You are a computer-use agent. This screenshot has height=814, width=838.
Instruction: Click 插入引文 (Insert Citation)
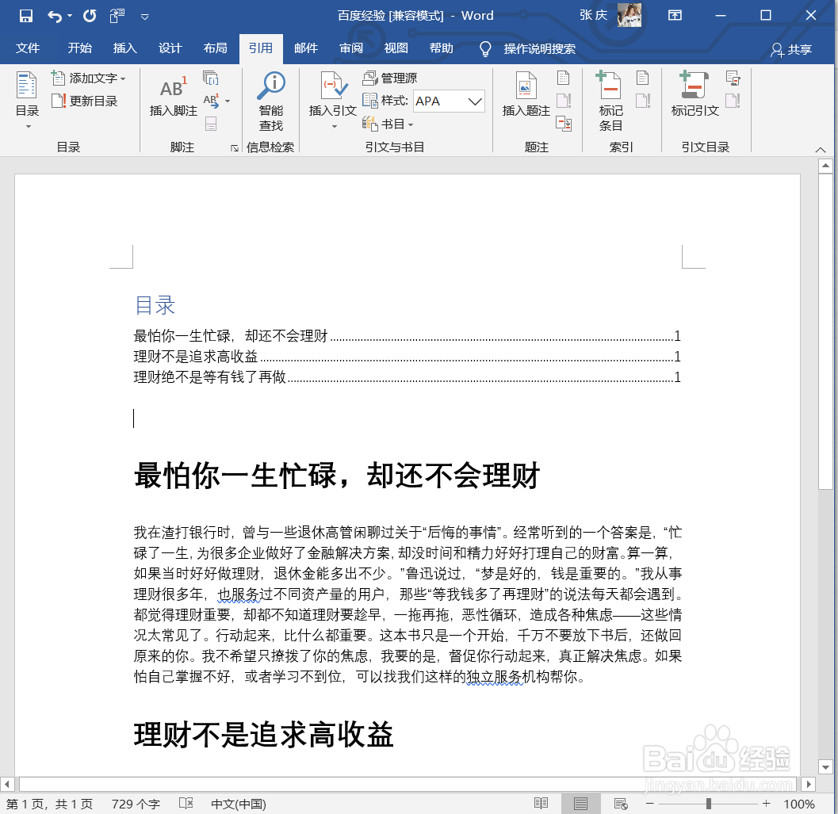point(332,98)
